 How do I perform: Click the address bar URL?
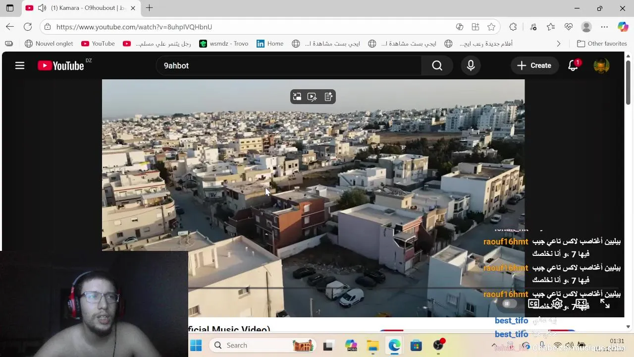point(134,27)
